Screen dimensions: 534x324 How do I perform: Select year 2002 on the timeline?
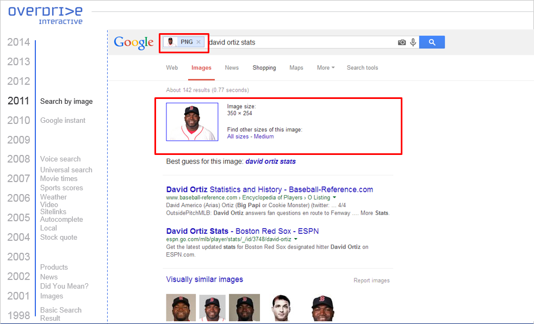click(18, 276)
